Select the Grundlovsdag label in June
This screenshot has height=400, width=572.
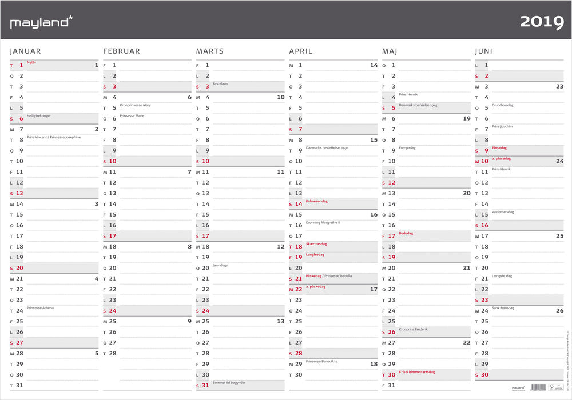coord(502,105)
